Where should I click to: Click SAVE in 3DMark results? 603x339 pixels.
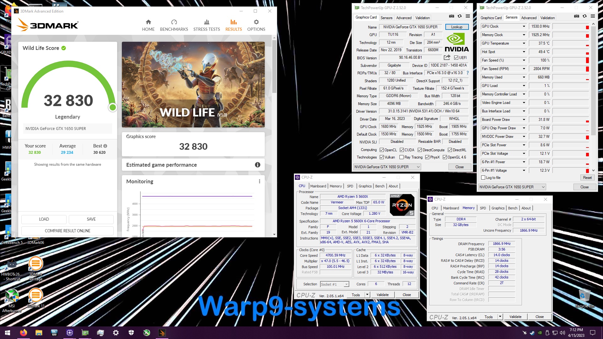pos(91,219)
